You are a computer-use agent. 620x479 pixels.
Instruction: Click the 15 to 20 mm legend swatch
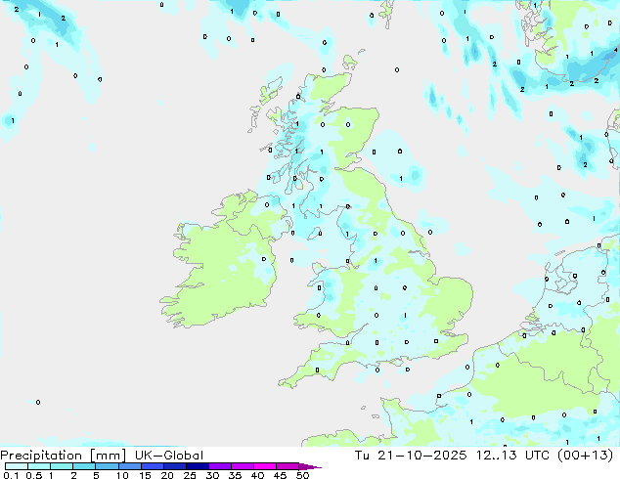(152, 466)
